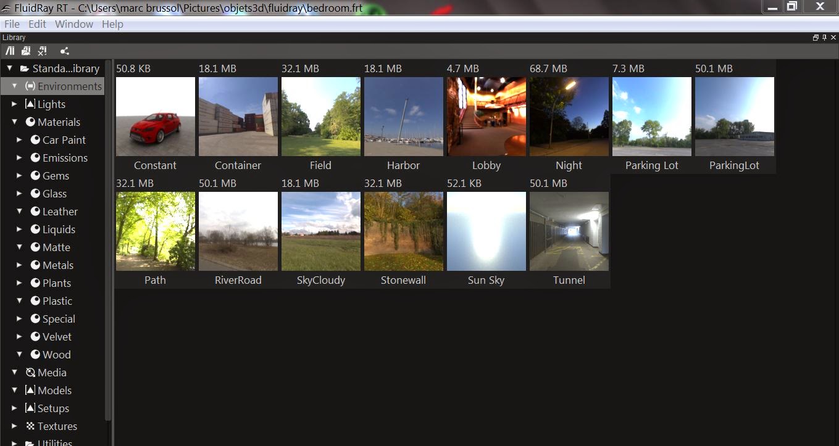Screen dimensions: 839x446
Task: Click the Textures checkerboard icon
Action: pyautogui.click(x=30, y=426)
